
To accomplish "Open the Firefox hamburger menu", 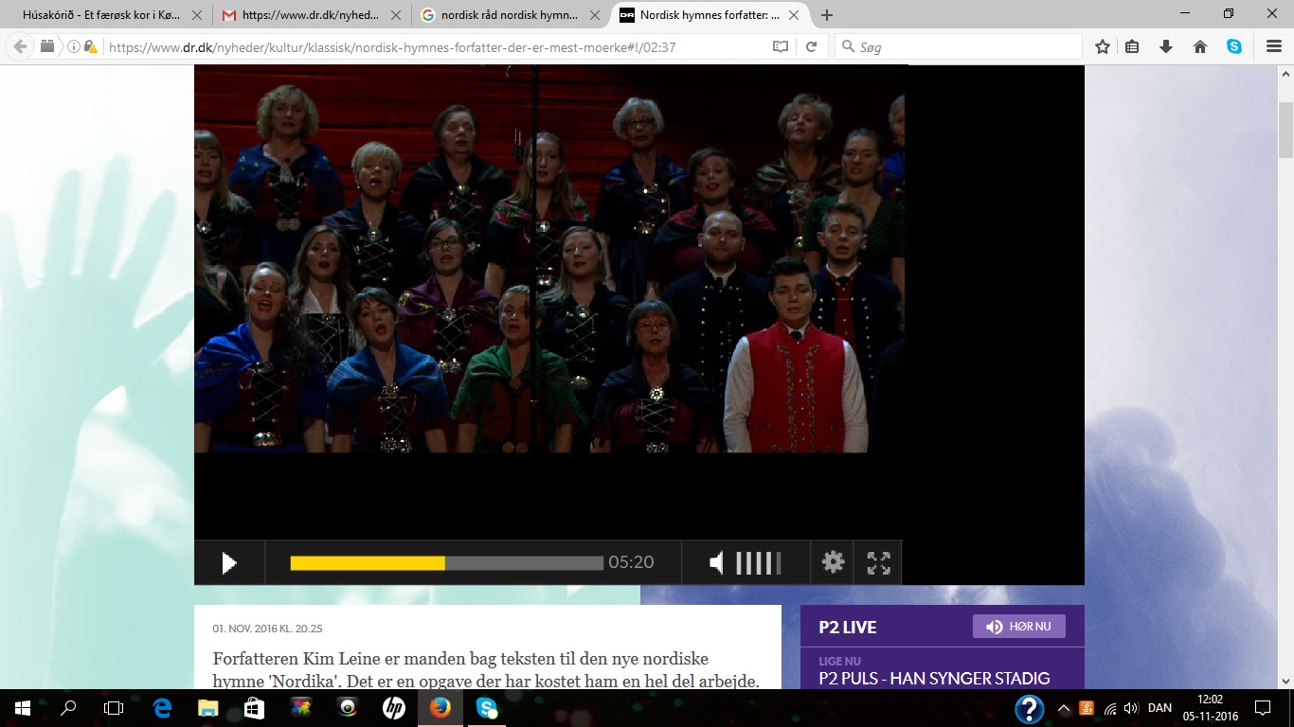I will click(x=1274, y=46).
